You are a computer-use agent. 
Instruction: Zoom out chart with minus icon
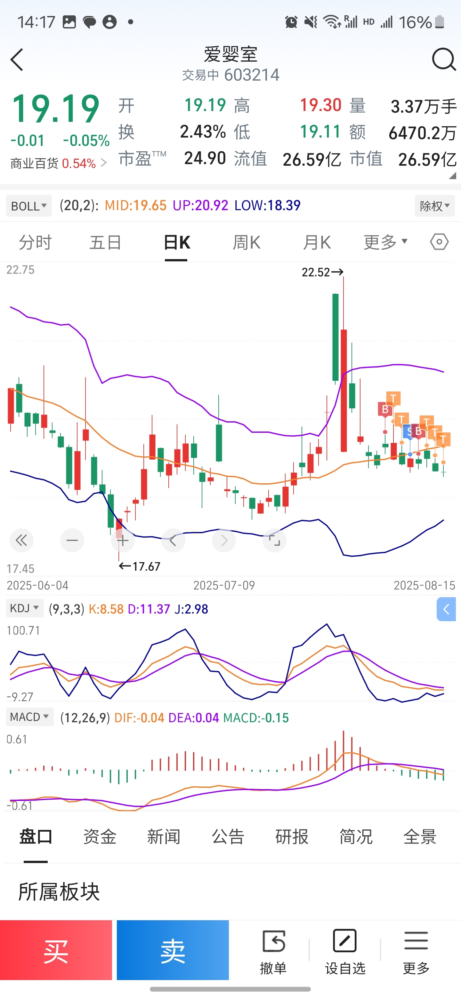[72, 540]
